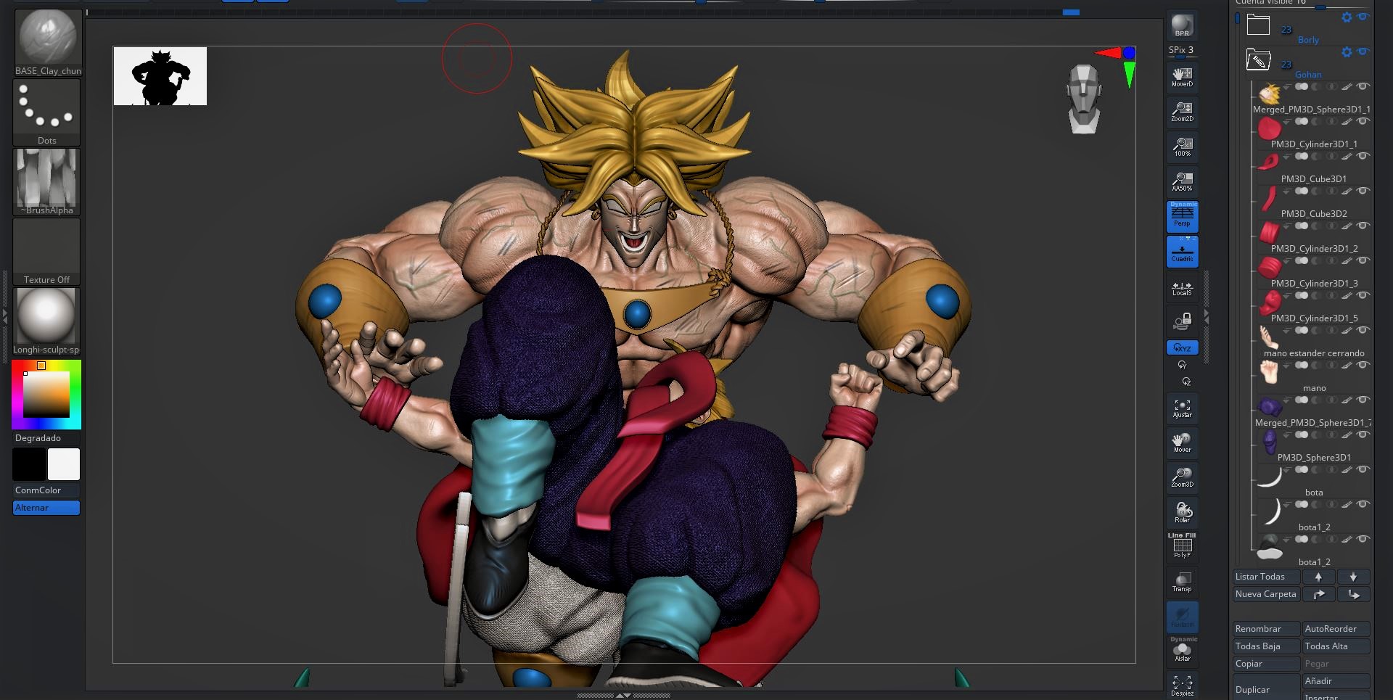Hide the Merged_PM3D_Sphere3D1_1 subtool

coord(1363,86)
